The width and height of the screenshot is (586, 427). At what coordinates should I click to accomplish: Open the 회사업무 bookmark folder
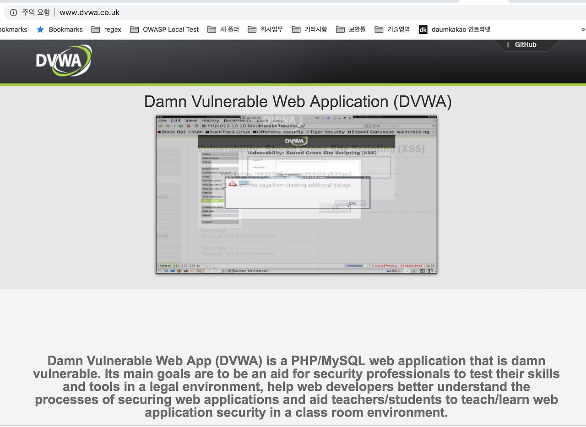point(266,29)
